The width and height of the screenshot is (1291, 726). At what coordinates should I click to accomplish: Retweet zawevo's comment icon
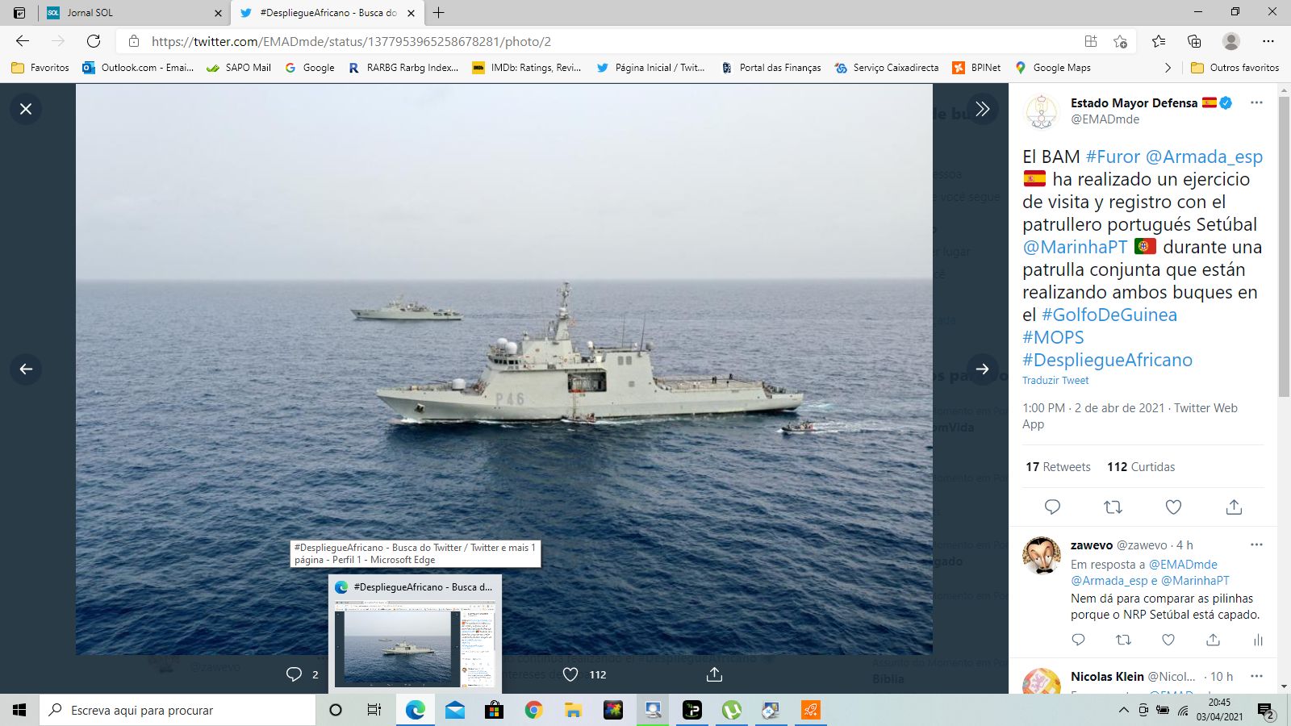(x=1123, y=640)
